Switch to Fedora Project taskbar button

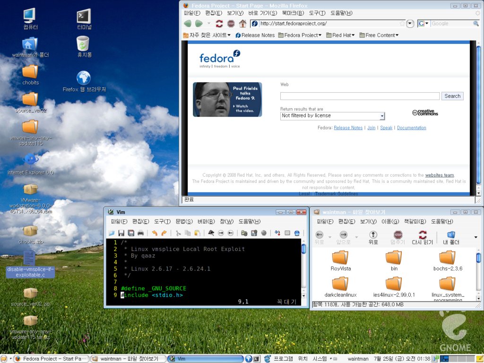point(51,359)
